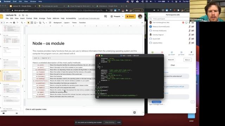Viewport: 225px width, 126px height.
Task: Click Find a participant search field
Action: coord(169,19)
